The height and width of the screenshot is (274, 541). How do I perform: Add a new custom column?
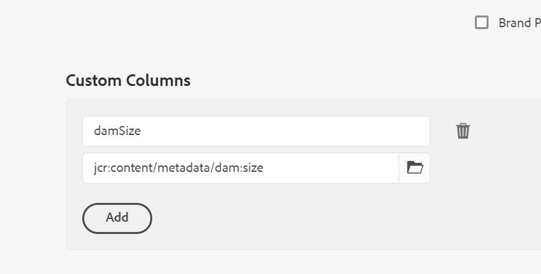[117, 218]
